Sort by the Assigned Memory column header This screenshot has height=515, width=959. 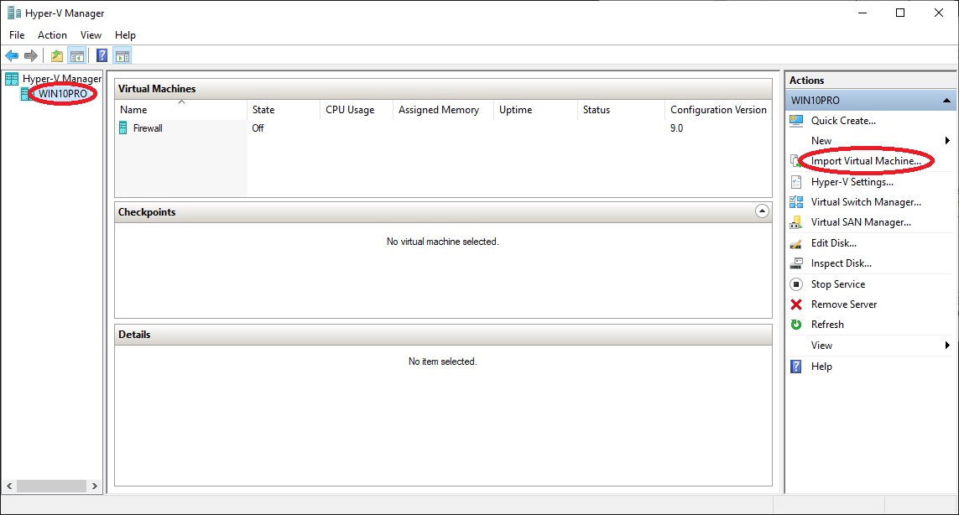443,110
